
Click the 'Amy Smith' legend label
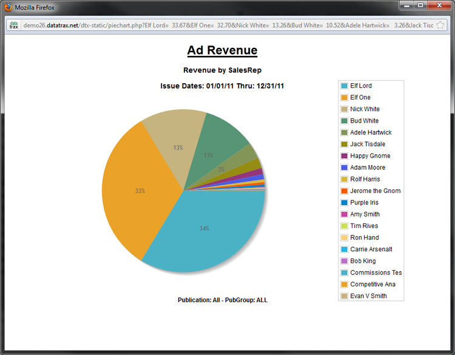click(x=365, y=214)
